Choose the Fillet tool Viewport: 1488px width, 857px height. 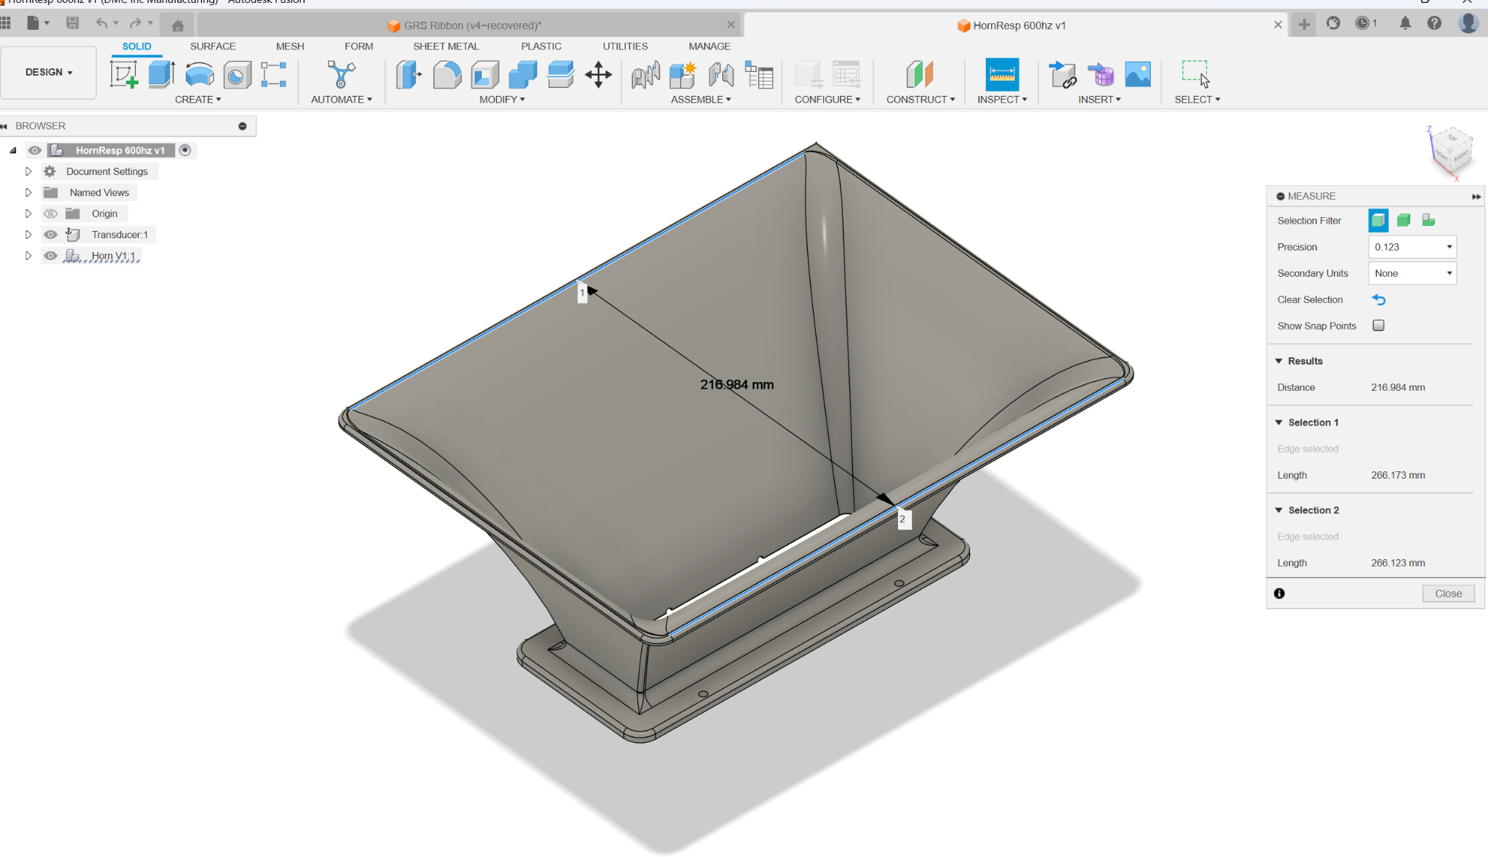[x=447, y=74]
